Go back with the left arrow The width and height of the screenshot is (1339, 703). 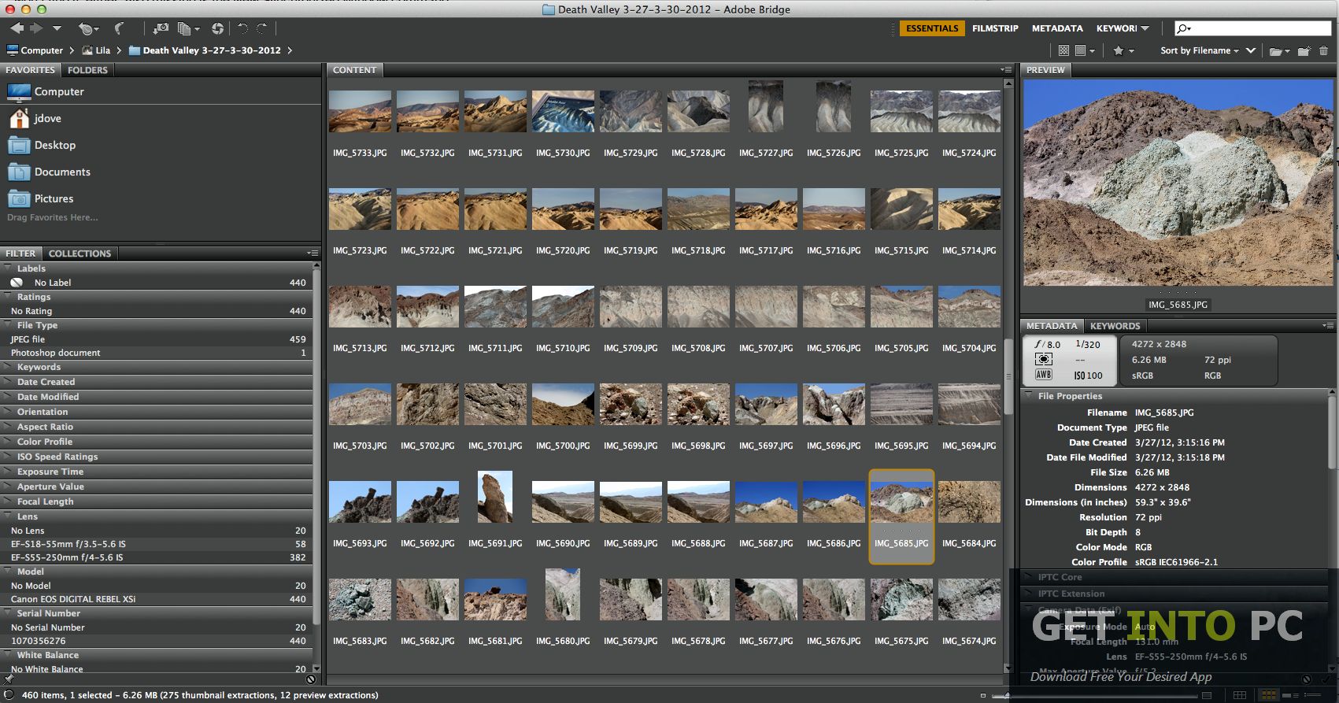(17, 28)
